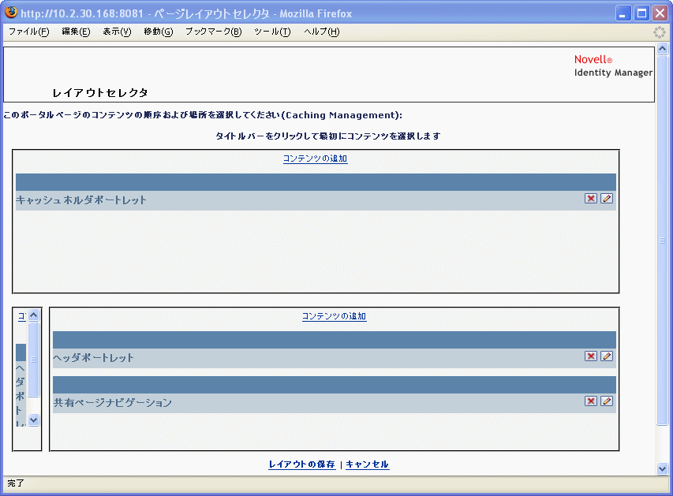
Task: Edit the キャッシュホルダポートレット portlet settings
Action: [607, 198]
